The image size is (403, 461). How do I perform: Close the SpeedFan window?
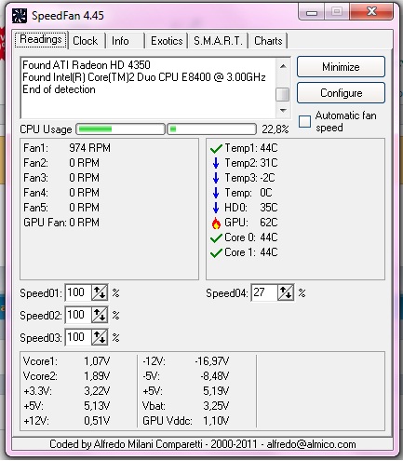[371, 12]
